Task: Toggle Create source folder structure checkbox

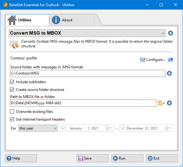Action: pos(12,89)
